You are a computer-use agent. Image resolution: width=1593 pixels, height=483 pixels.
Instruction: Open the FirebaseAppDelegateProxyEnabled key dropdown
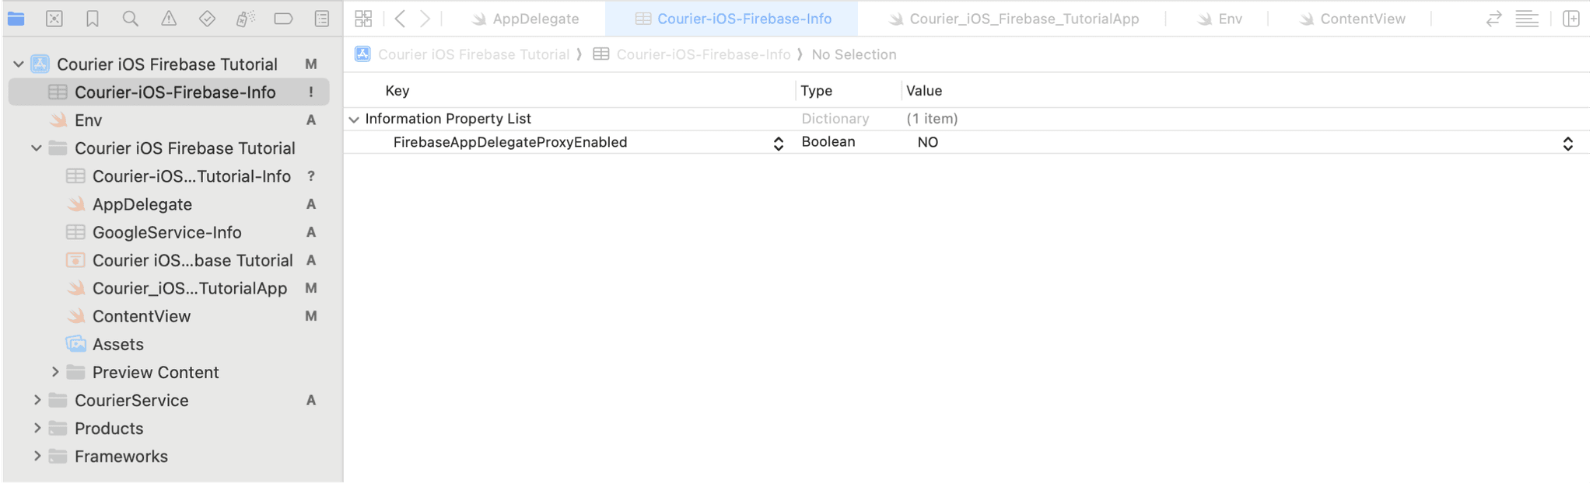tap(778, 144)
